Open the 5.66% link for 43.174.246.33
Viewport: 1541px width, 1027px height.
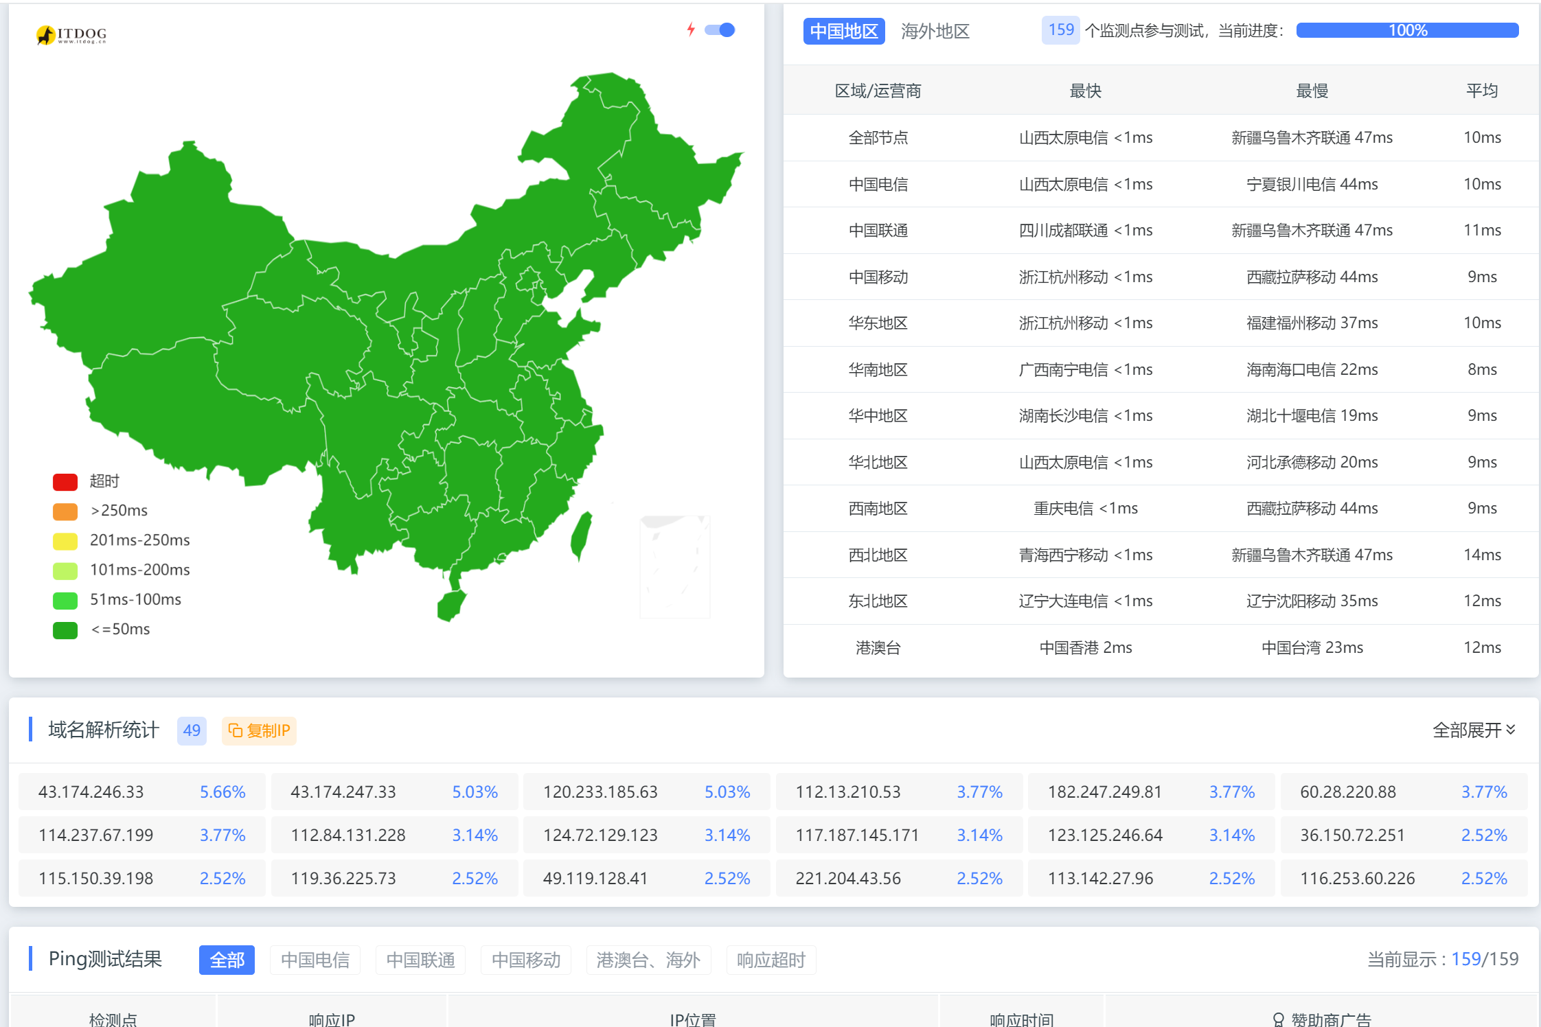point(222,792)
